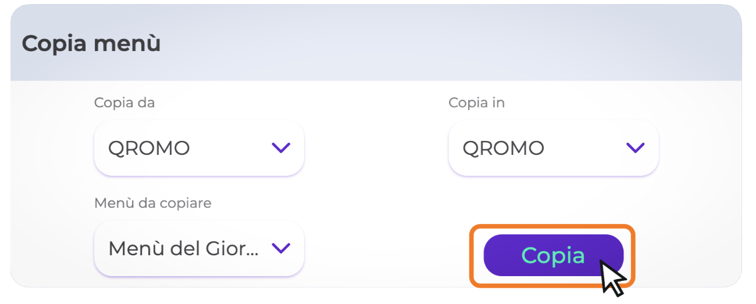Open the Copia in dropdown

click(x=553, y=148)
